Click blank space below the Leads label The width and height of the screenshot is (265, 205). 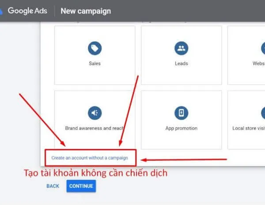(x=181, y=75)
